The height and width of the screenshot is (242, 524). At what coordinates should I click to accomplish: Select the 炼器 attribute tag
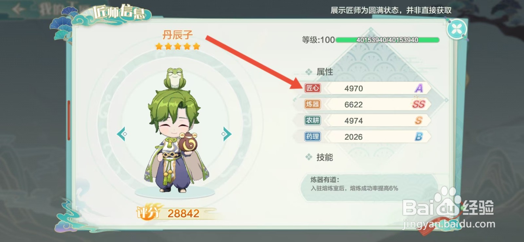tap(312, 104)
